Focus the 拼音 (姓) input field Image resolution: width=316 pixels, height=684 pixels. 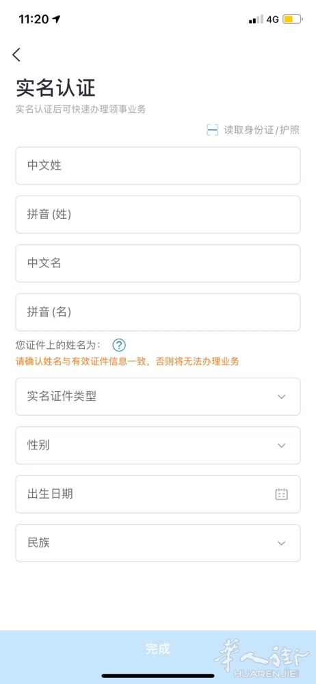158,215
